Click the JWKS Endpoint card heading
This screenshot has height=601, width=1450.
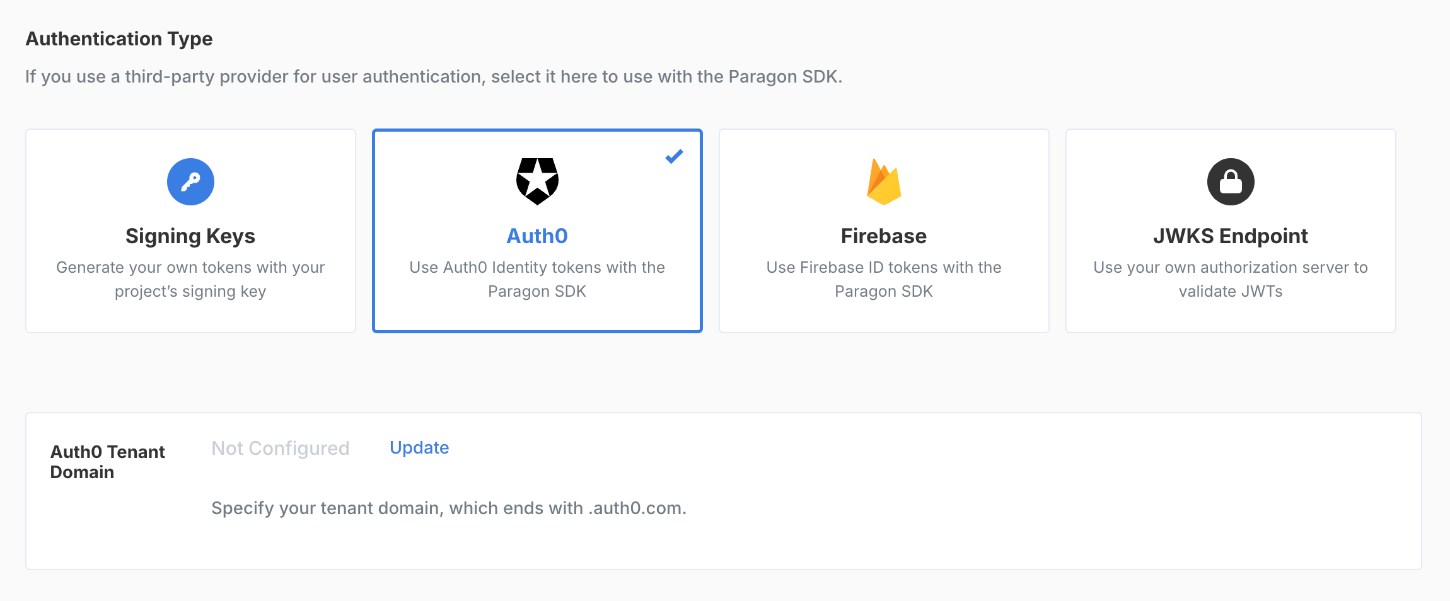1231,236
